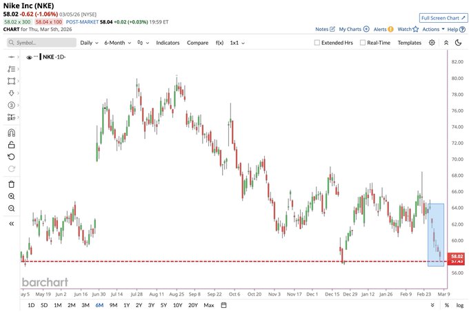Enable the Extended Hrs checkbox
The width and height of the screenshot is (469, 312).
[317, 43]
